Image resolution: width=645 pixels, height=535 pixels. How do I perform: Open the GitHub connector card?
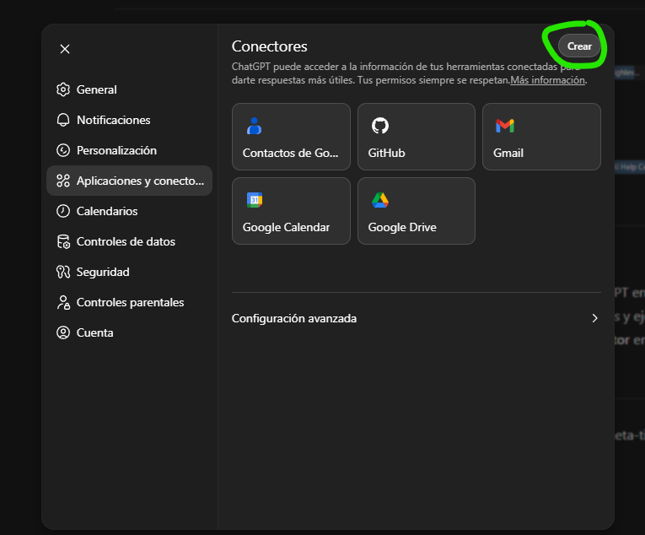(x=417, y=137)
